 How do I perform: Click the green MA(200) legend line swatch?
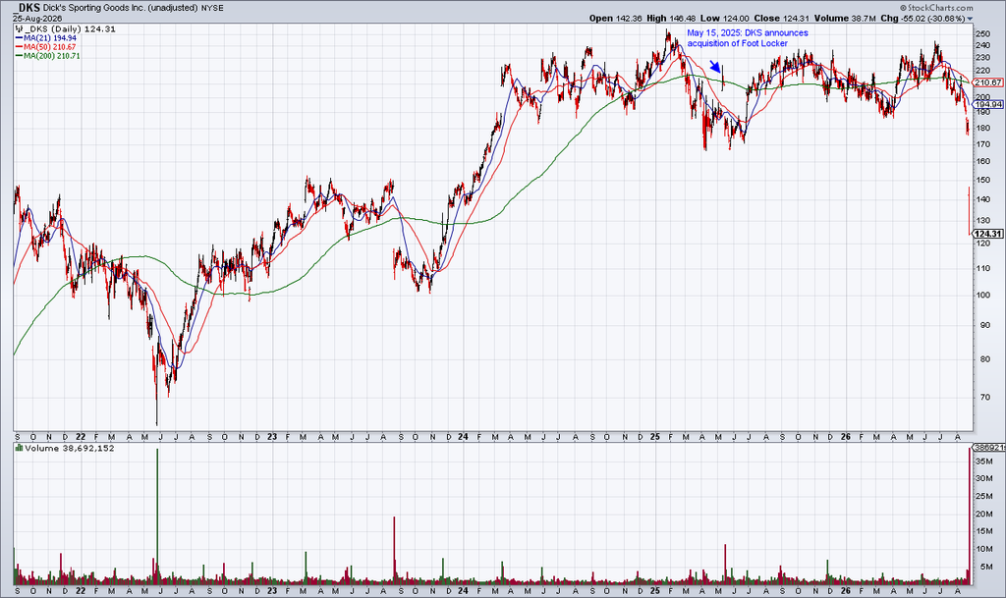(19, 56)
